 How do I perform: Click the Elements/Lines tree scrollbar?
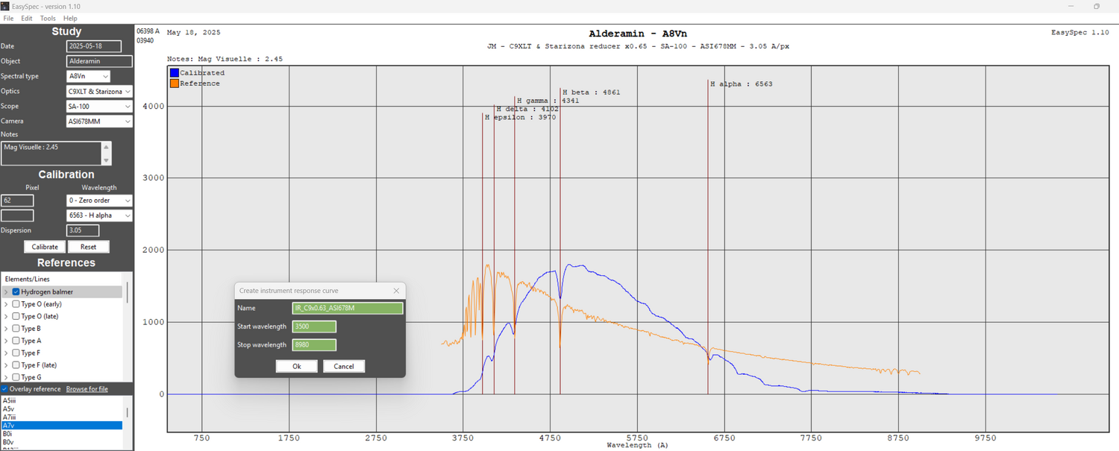tap(126, 292)
